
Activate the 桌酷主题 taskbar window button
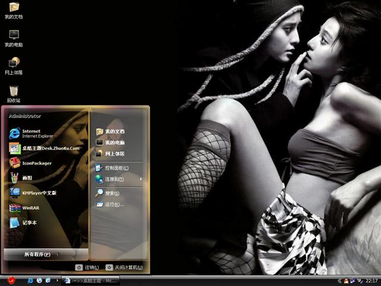coord(90,281)
